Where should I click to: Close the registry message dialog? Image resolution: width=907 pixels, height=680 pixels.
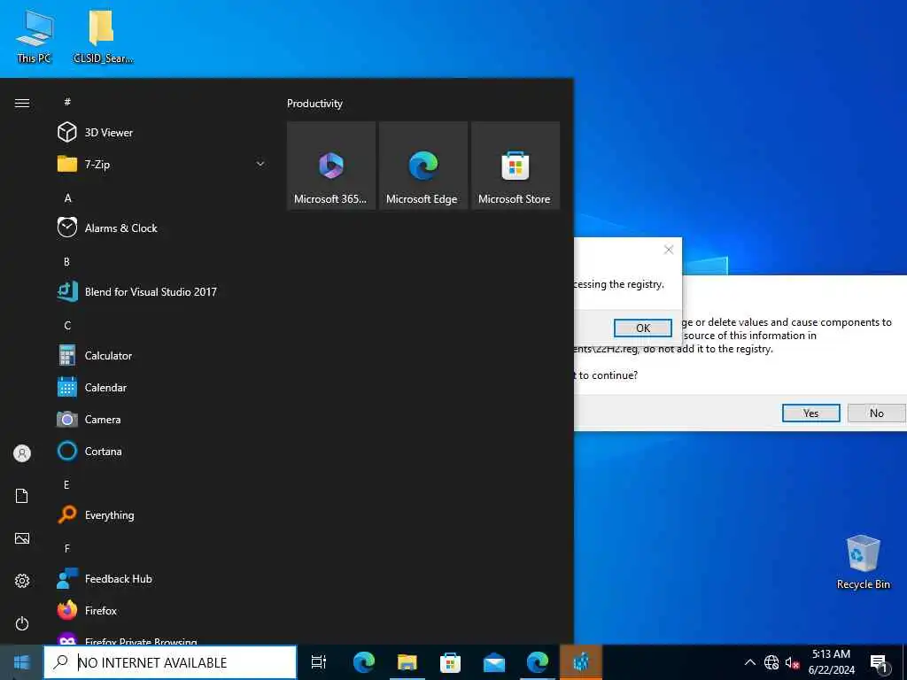pos(669,250)
